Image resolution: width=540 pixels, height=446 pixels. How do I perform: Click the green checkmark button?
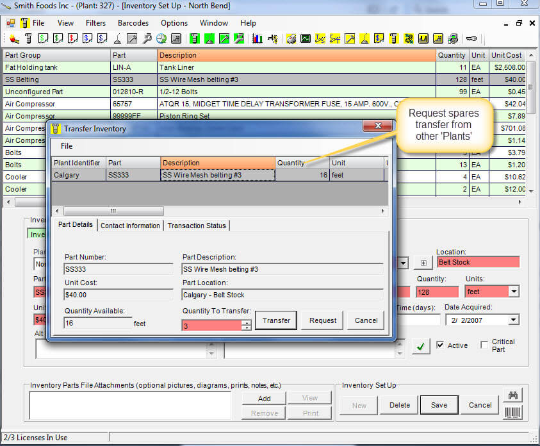(420, 346)
